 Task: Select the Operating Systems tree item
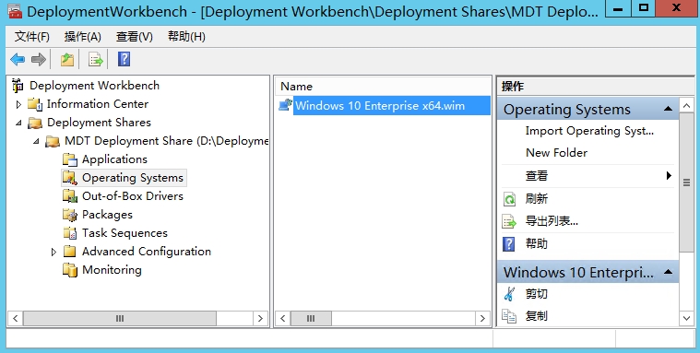133,178
